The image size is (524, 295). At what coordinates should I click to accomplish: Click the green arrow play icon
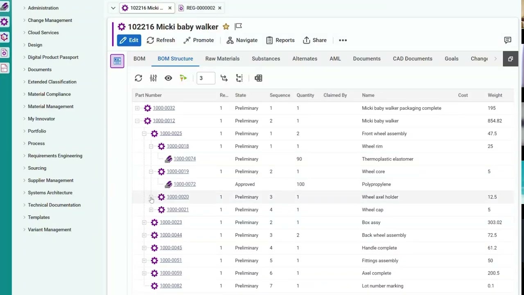(x=183, y=78)
